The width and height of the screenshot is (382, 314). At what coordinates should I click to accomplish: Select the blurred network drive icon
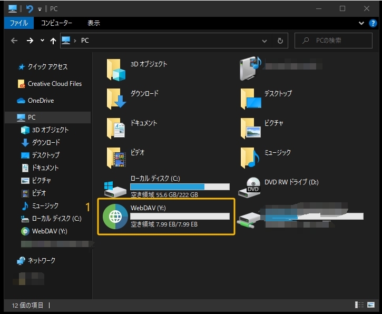(250, 220)
